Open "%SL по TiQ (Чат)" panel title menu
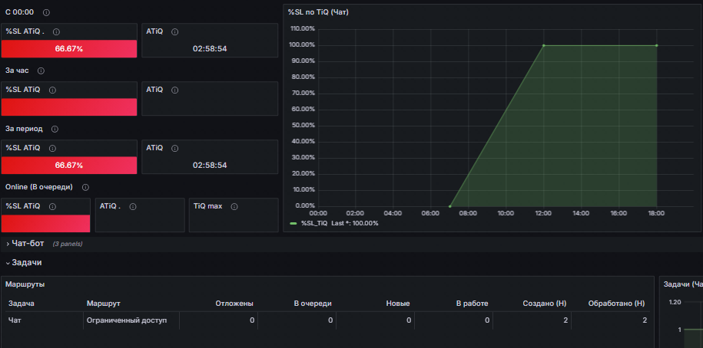Viewport: 703px width, 348px height. click(x=318, y=12)
